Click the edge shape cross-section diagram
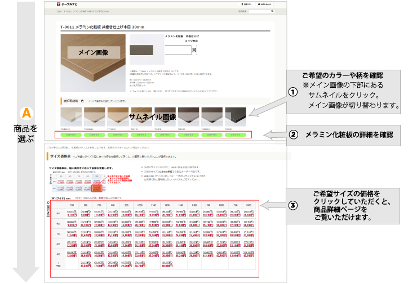Image resolution: width=408 pixels, height=284 pixels. point(181,50)
